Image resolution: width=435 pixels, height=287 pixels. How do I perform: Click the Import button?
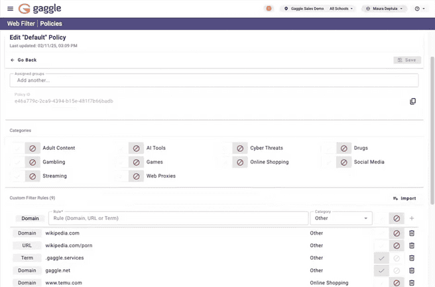(404, 198)
